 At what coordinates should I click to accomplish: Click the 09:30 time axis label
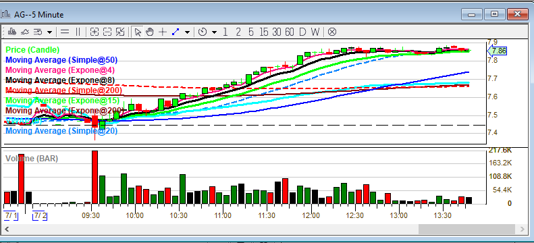pos(91,215)
